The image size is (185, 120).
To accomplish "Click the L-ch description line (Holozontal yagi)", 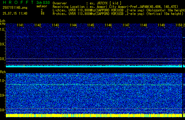I will click(119, 10).
